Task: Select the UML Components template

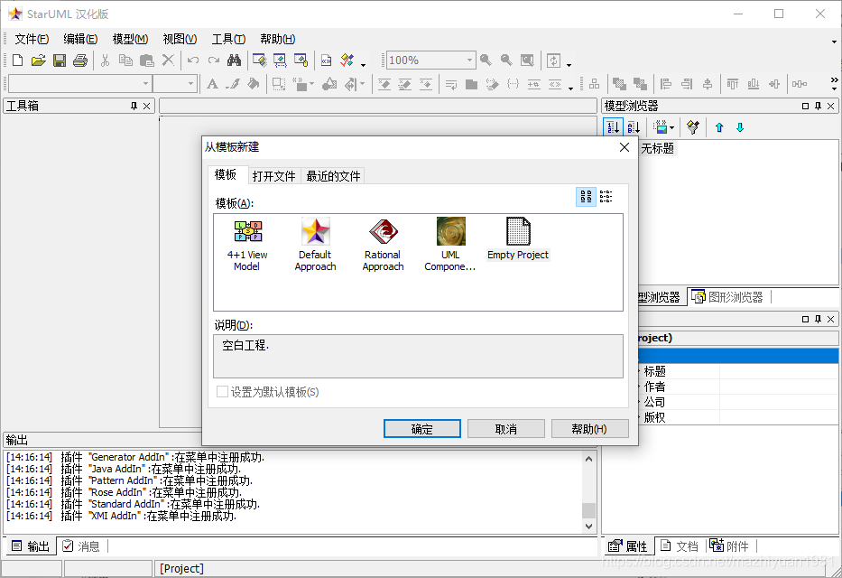Action: coord(450,245)
